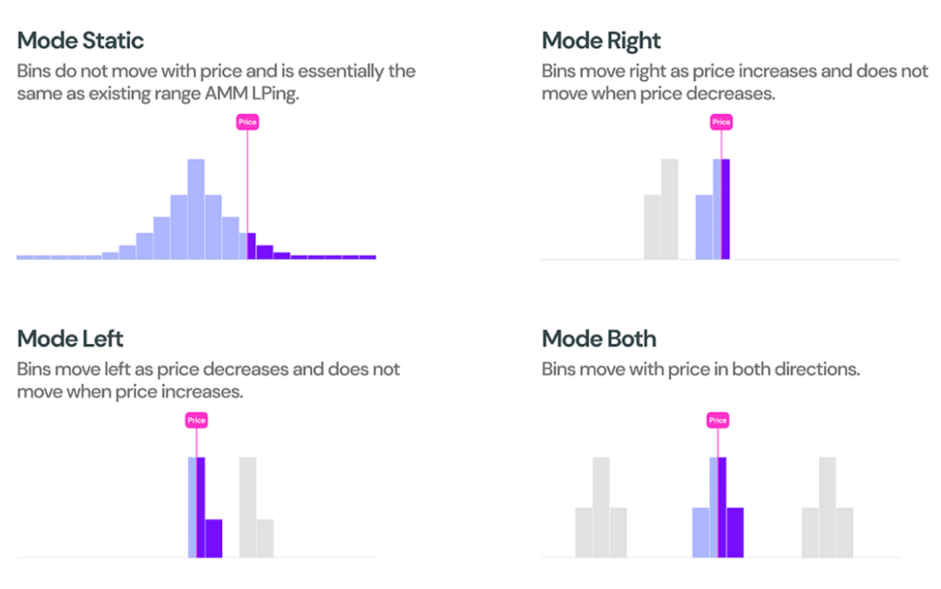
Task: Click the rightmost gray bin group in Mode Both
Action: pyautogui.click(x=828, y=507)
